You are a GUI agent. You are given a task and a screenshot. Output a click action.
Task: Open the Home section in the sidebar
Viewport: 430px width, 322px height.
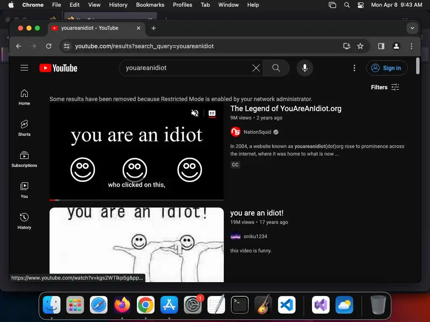point(24,97)
